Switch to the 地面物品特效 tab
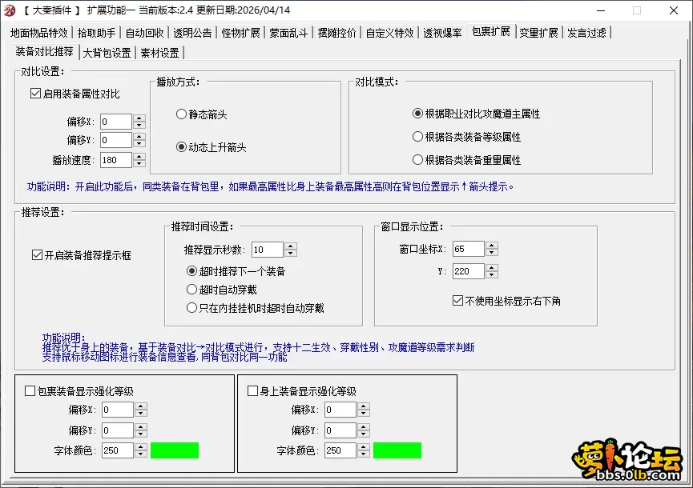693x488 pixels. pos(39,33)
